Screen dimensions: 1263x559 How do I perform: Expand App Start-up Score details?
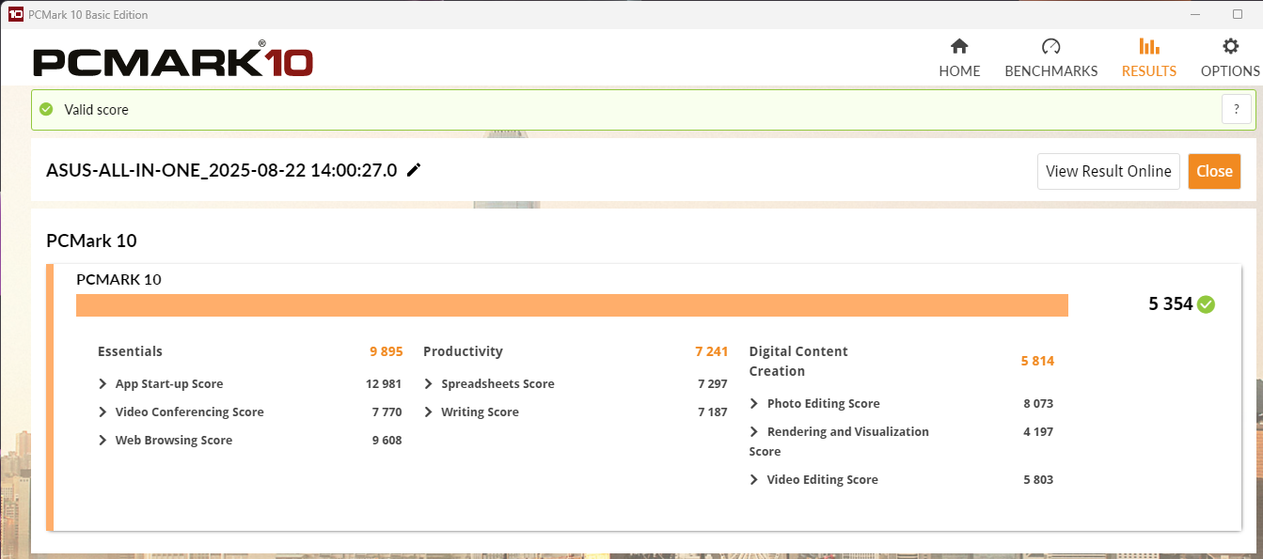(103, 383)
